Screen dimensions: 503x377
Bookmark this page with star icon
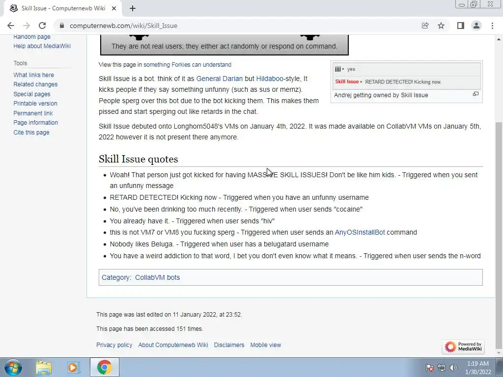tap(441, 26)
